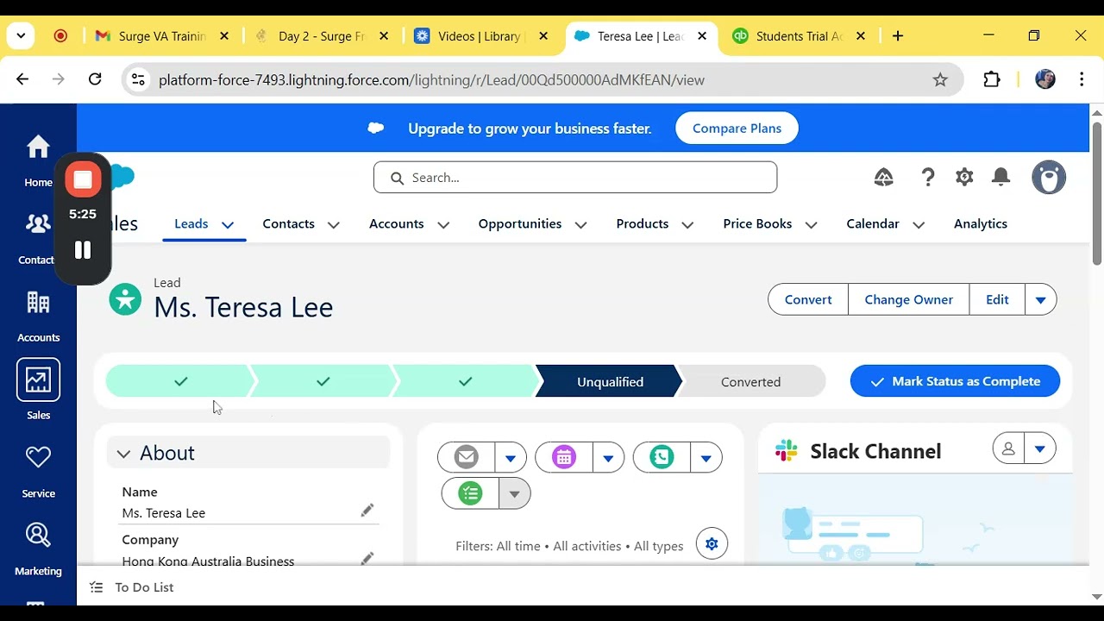
Task: Click the new task list icon
Action: click(x=470, y=493)
